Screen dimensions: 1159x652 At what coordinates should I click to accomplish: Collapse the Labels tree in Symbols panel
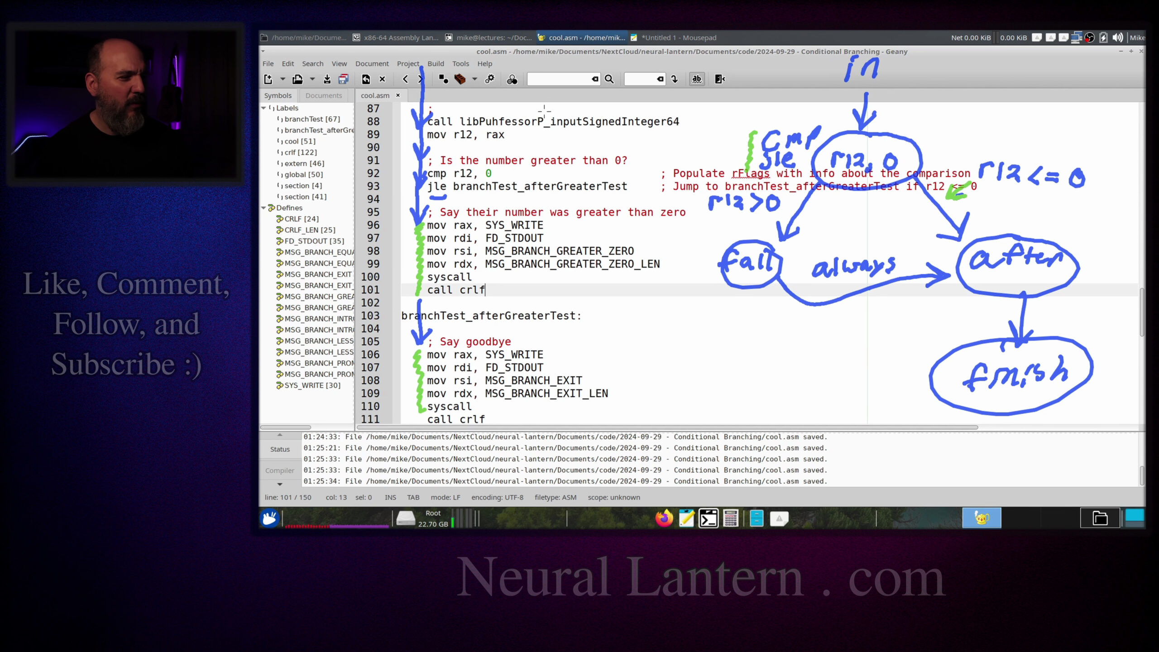(264, 108)
